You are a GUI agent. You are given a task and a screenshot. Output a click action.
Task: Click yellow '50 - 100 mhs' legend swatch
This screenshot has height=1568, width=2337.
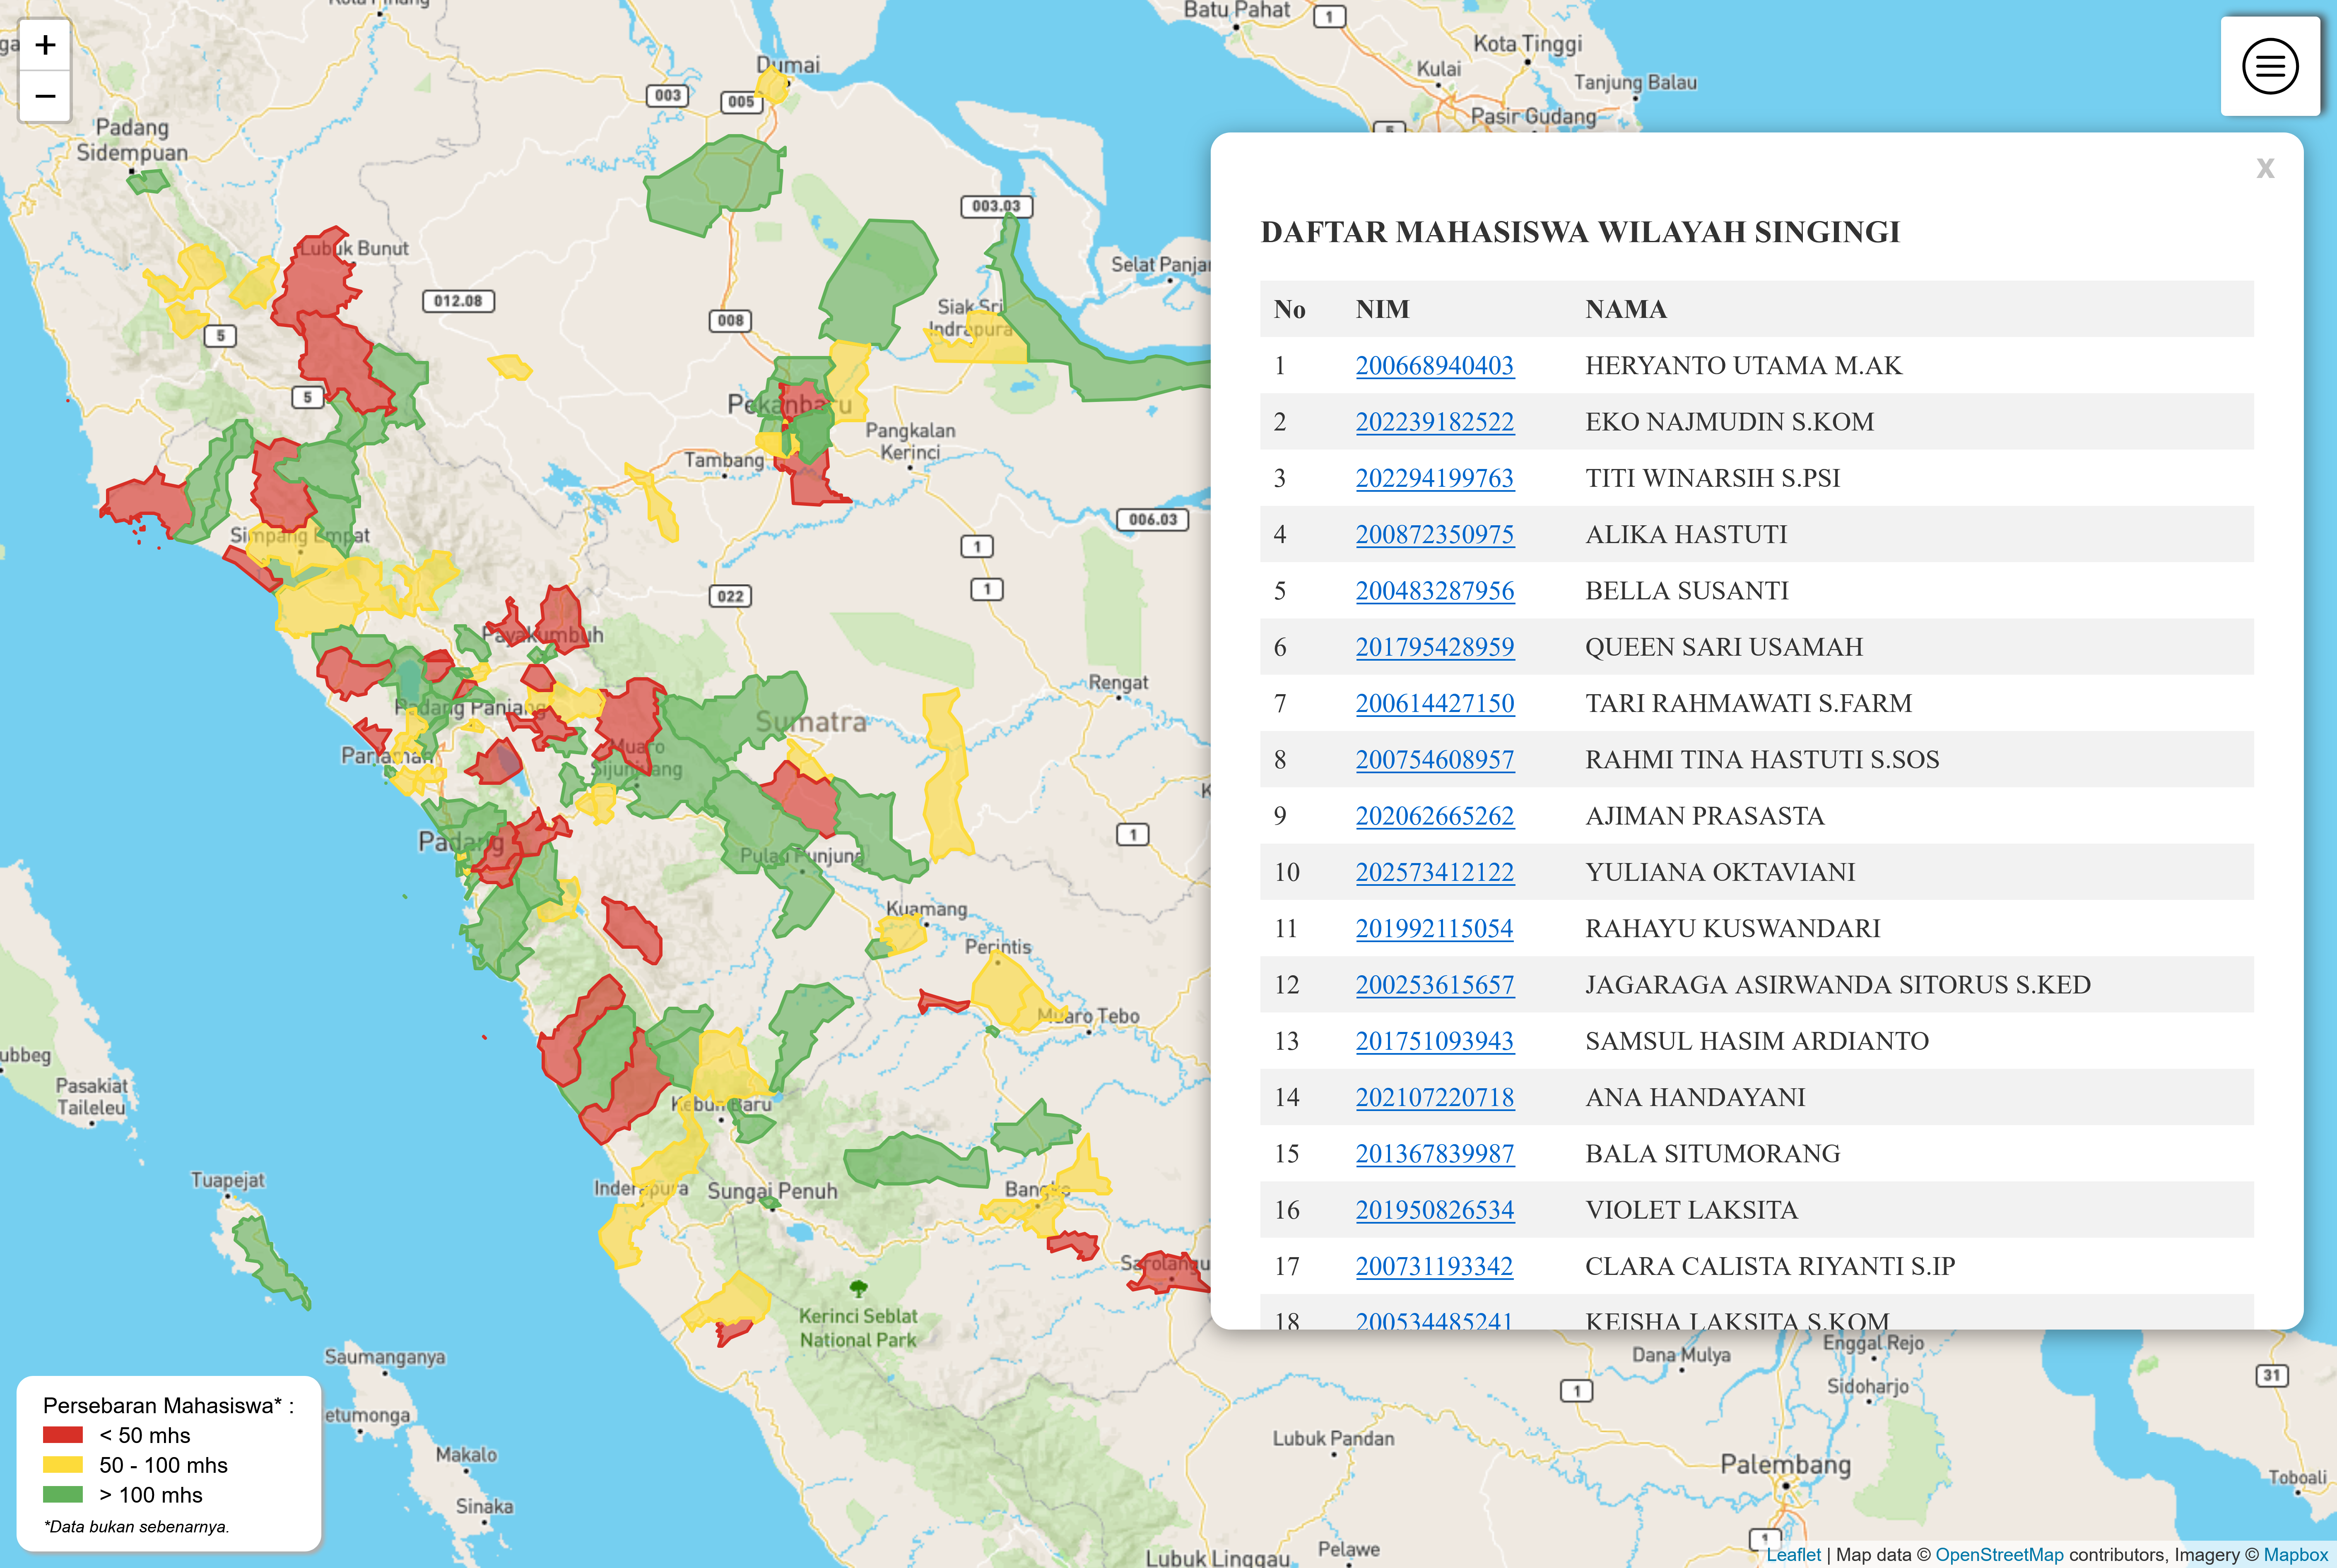pos(63,1465)
